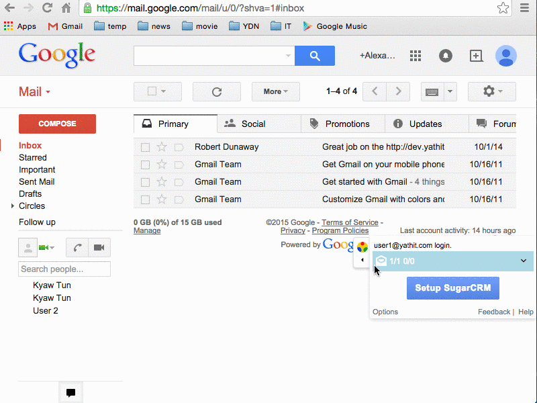Go back with the browser back arrow
This screenshot has width=537, height=403.
9,7
